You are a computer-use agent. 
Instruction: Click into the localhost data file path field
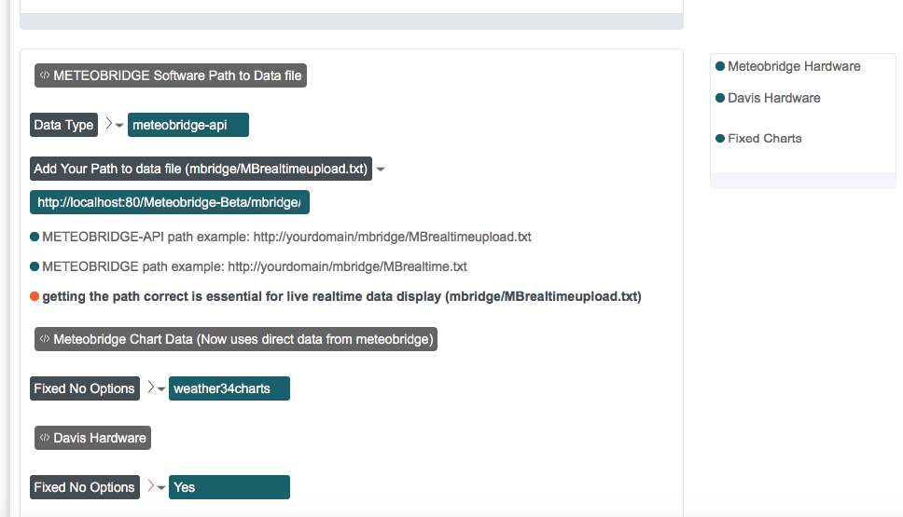(x=169, y=202)
